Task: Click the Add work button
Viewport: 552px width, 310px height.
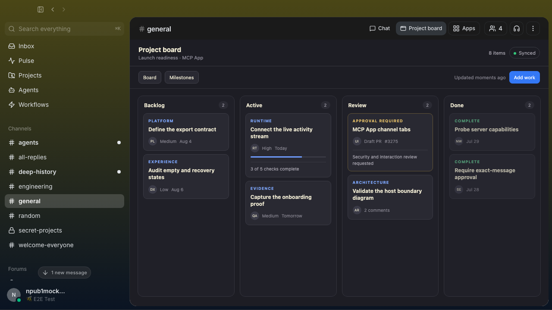Action: 524,77
